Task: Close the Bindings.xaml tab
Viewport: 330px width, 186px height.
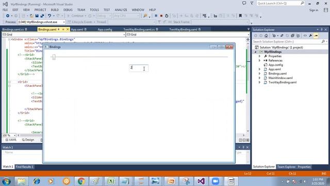Action: (68, 29)
